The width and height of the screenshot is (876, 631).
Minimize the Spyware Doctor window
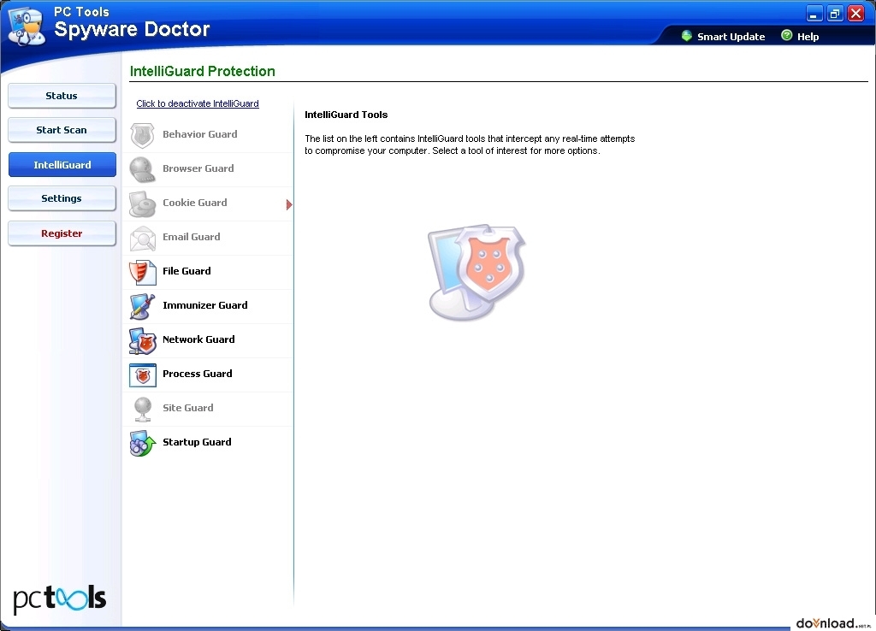pos(814,14)
